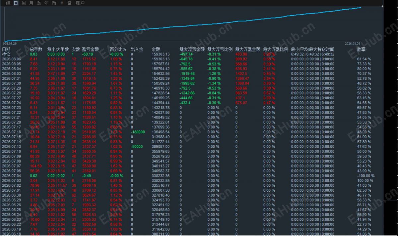Click the -1919.48 max floating loss value
Screen dimensions: 398x236
coord(187,73)
